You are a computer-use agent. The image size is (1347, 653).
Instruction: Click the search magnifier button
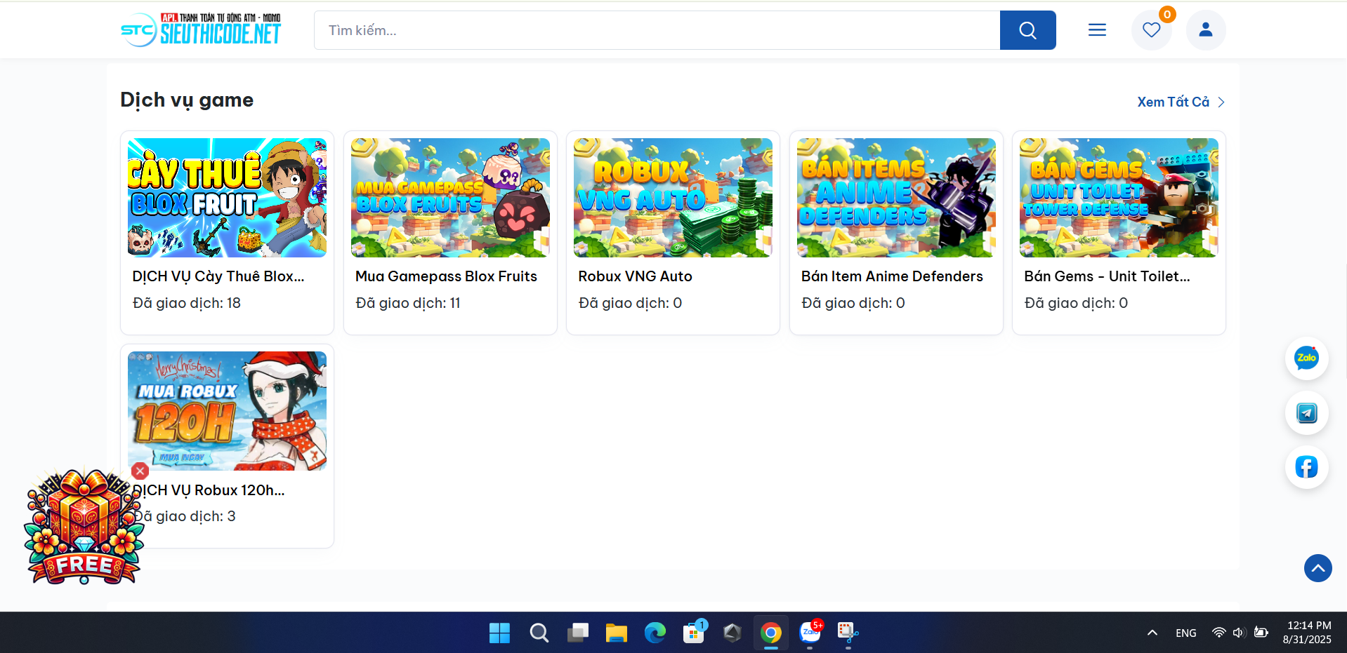coord(1027,30)
